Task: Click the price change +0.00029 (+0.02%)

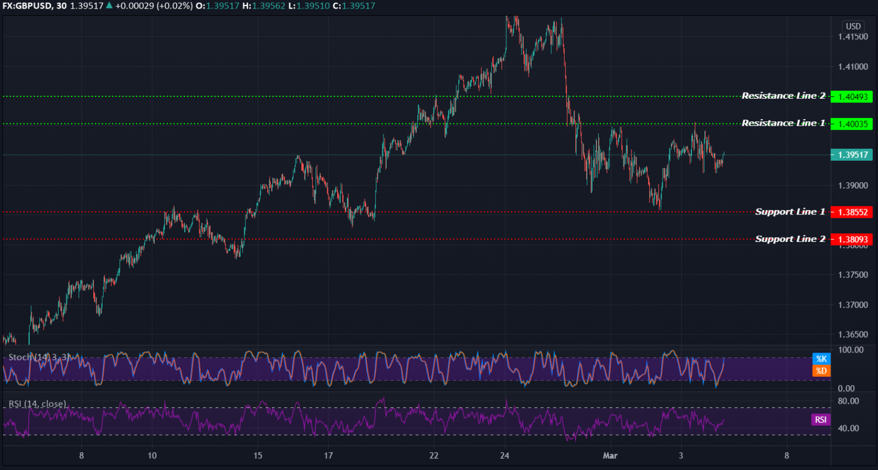Action: pos(154,6)
